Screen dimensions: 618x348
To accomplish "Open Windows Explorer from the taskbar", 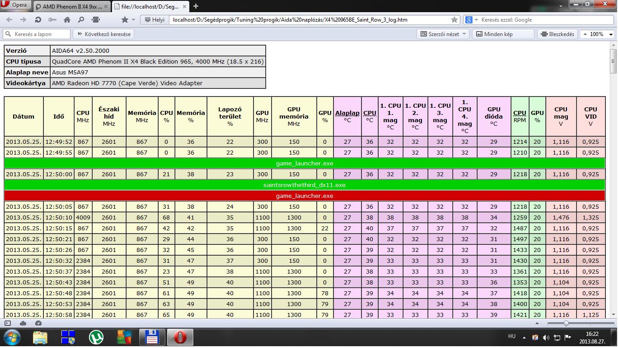I will (x=40, y=337).
